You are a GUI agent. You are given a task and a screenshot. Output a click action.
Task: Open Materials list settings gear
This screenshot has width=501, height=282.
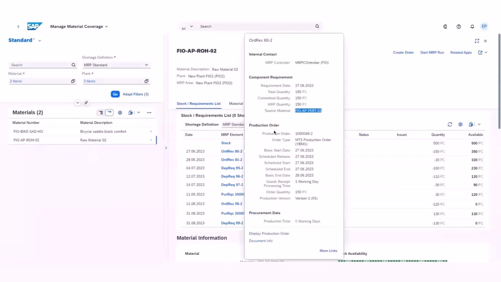point(121,112)
